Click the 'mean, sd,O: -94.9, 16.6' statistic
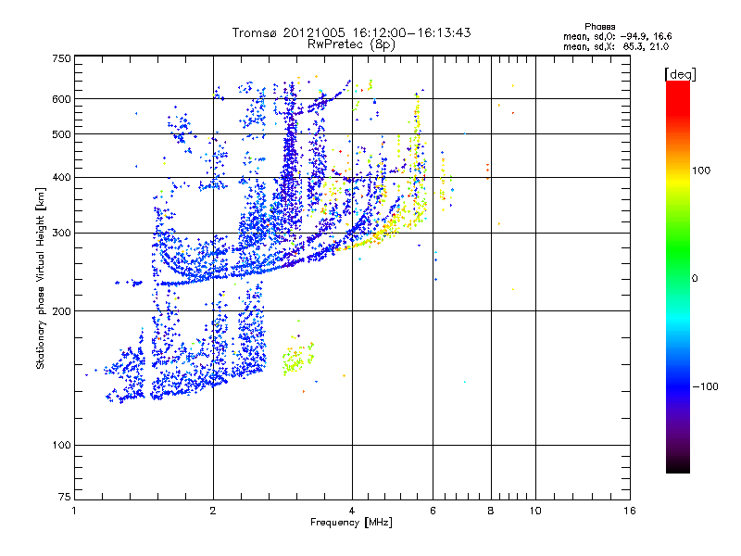 (x=617, y=36)
